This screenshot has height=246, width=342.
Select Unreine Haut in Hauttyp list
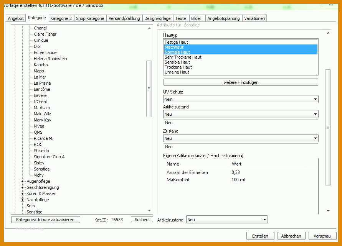coord(241,72)
